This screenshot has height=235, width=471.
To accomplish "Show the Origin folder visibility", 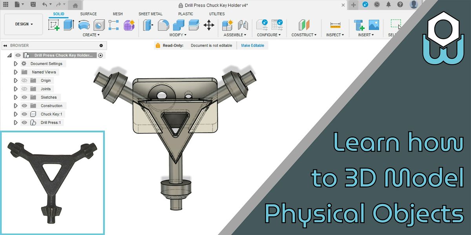I will [x=24, y=80].
